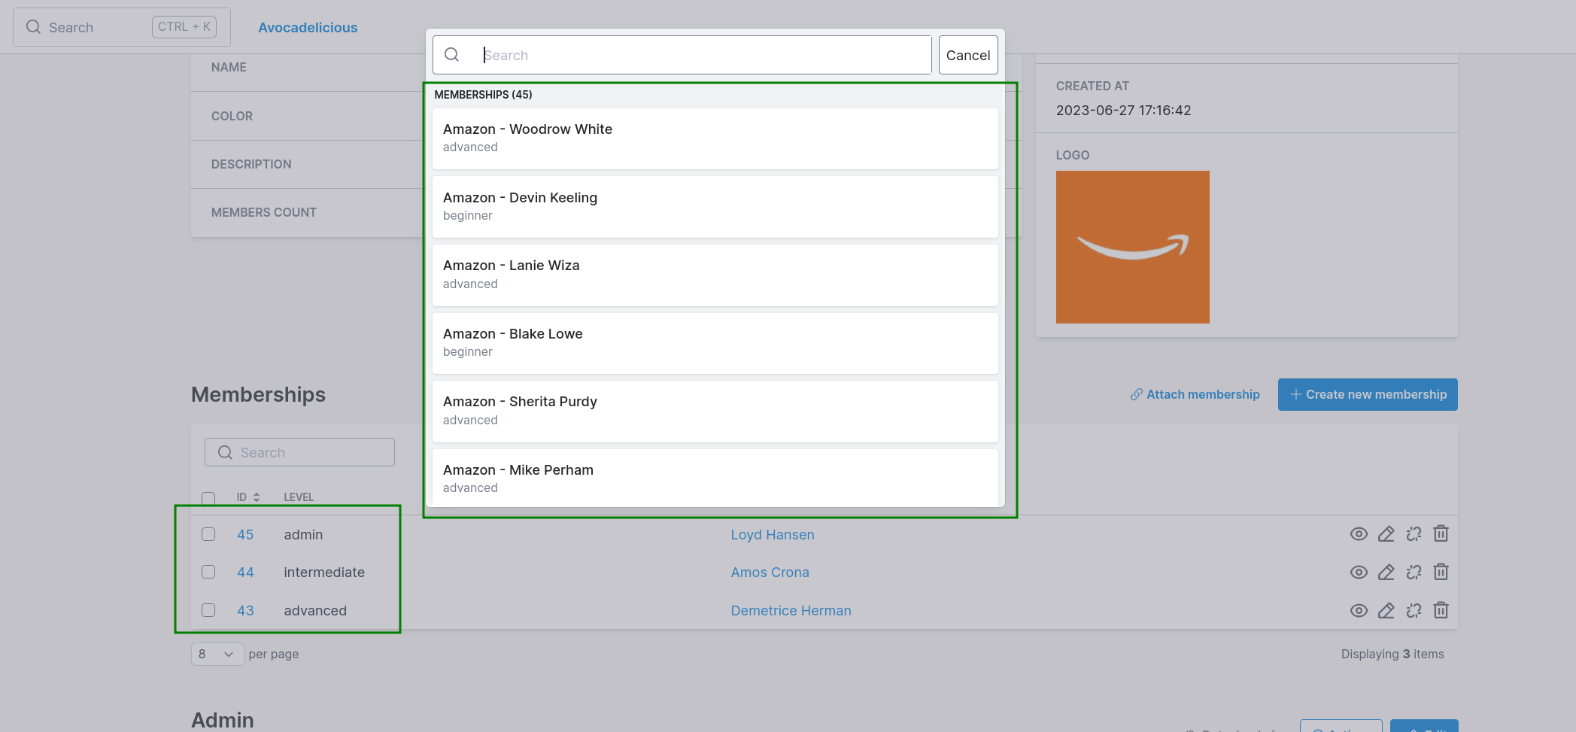
Task: View details of admin membership via eye icon
Action: [1359, 534]
